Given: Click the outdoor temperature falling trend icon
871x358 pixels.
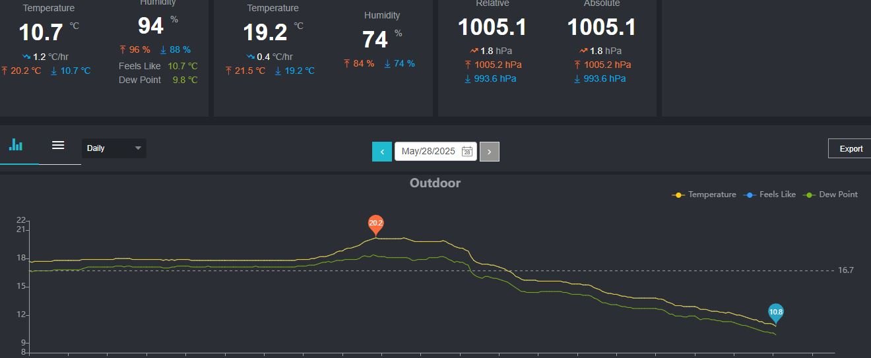Looking at the screenshot, I should click(26, 57).
